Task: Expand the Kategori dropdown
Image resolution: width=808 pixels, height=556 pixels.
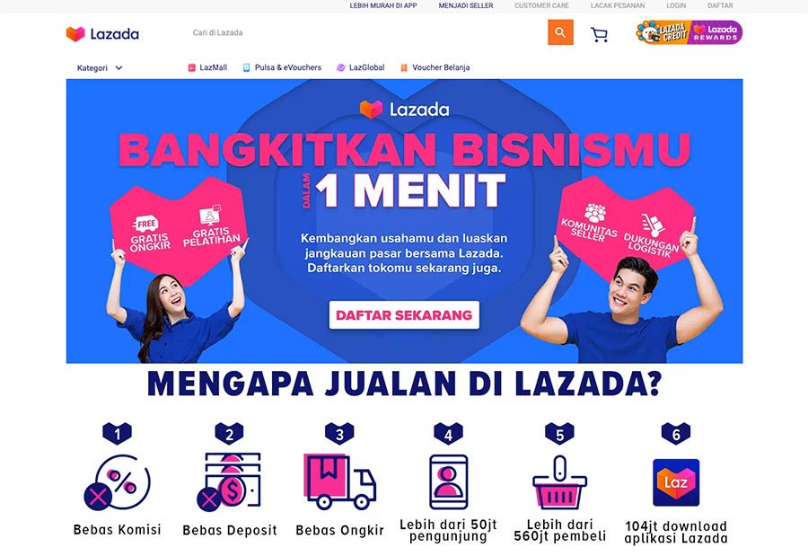Action: [100, 67]
